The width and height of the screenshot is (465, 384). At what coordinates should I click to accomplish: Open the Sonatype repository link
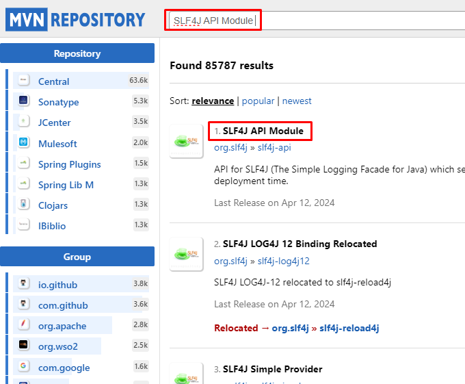point(58,102)
